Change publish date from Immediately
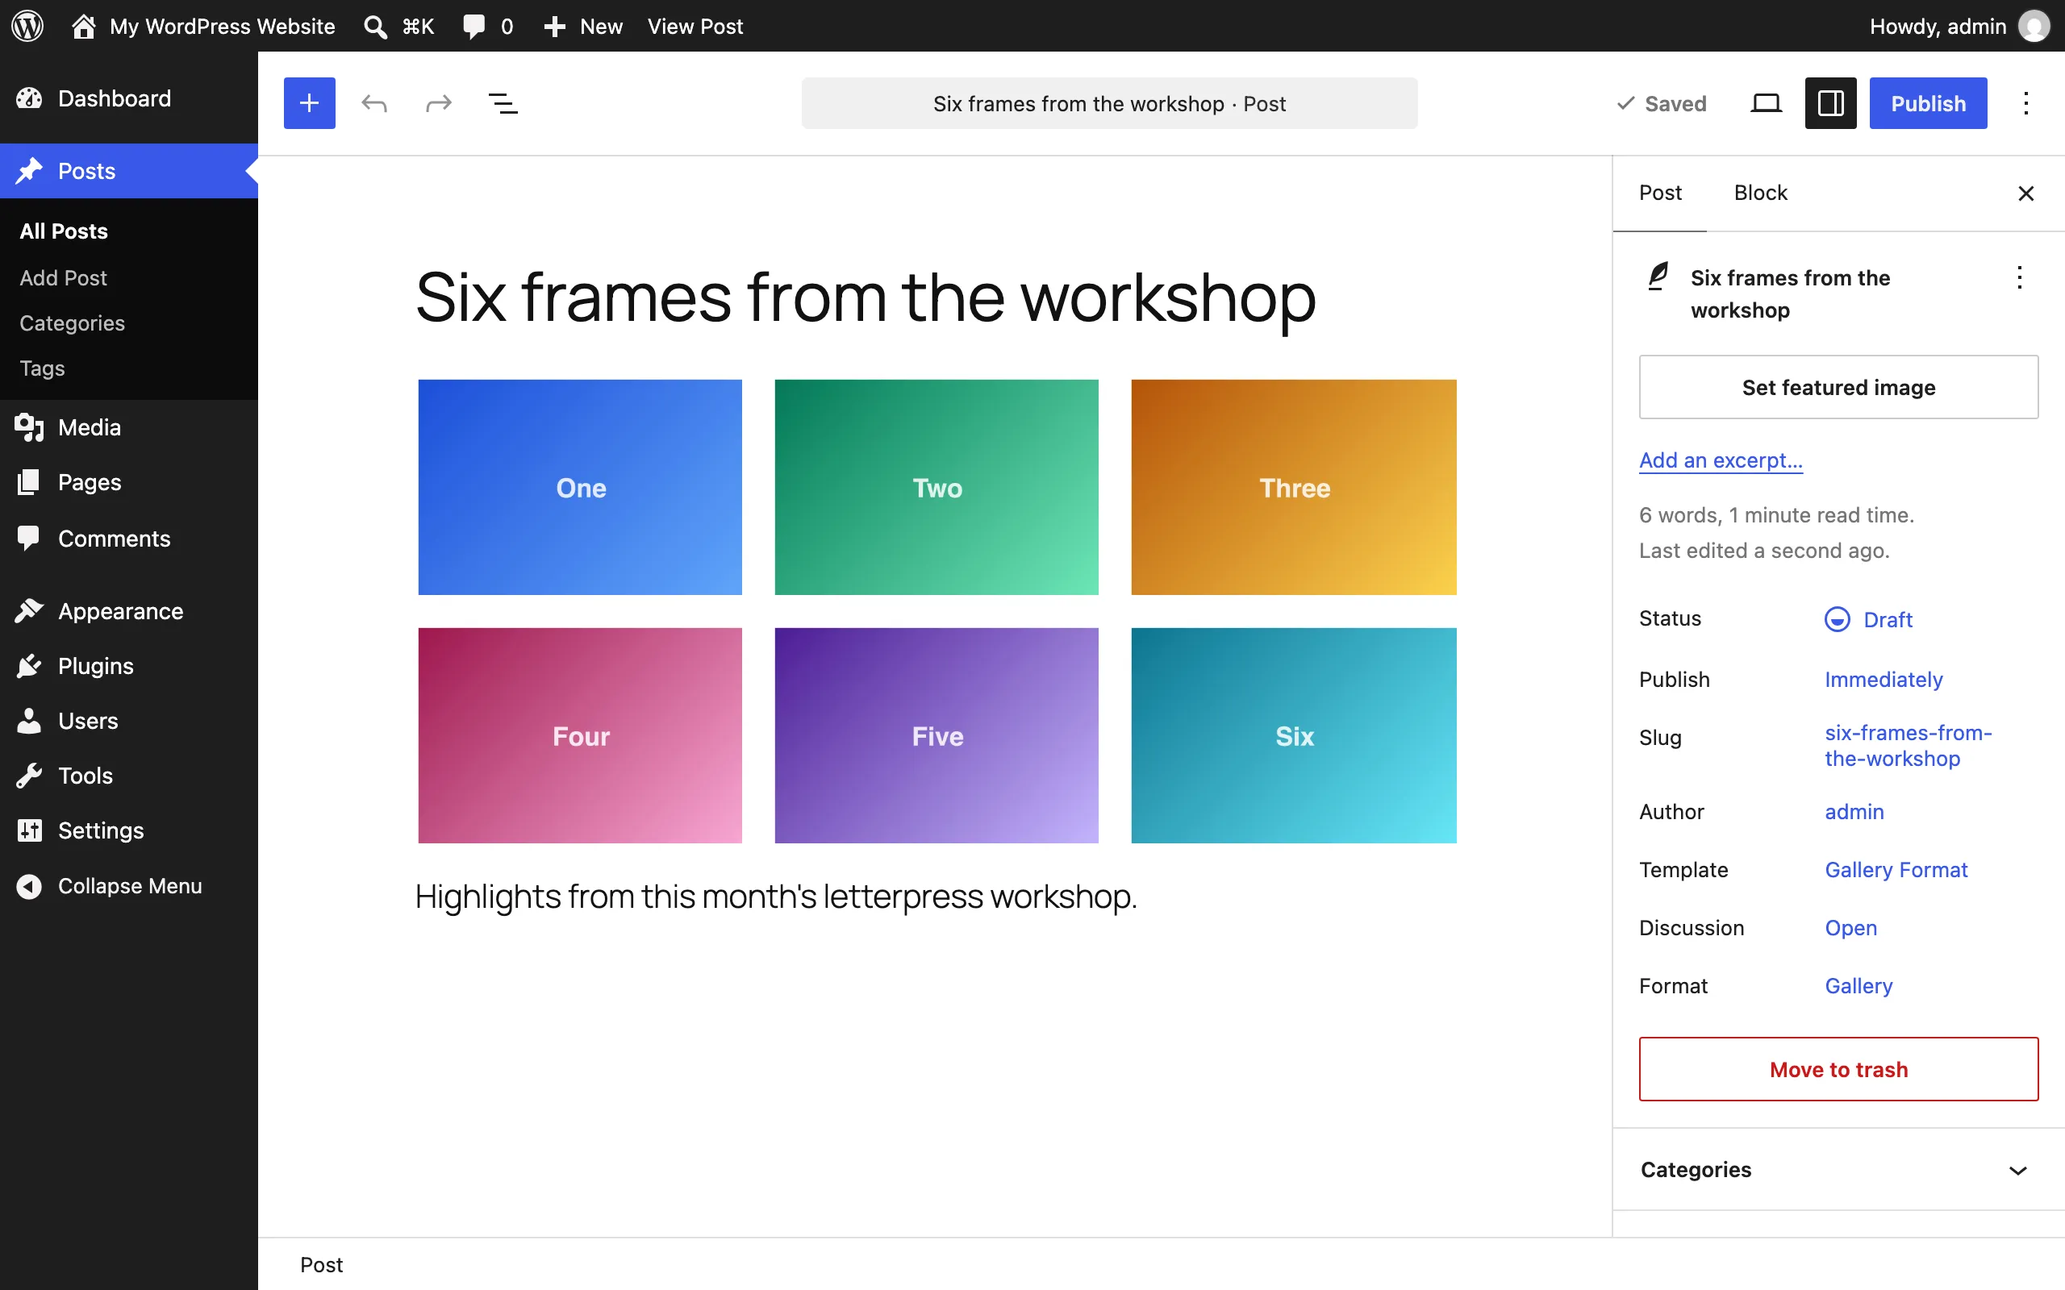 point(1884,679)
